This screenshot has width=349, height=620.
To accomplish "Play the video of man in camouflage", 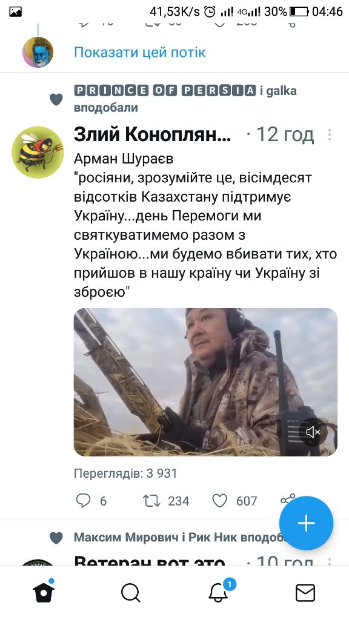I will [205, 382].
